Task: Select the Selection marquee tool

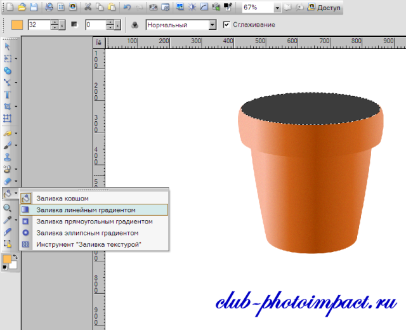Action: coord(7,58)
